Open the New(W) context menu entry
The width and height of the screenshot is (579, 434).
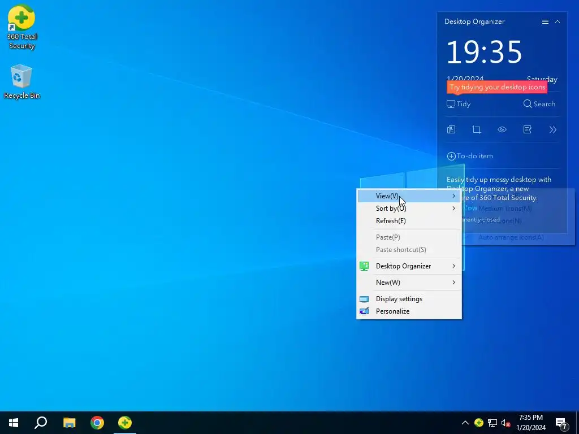[x=409, y=283]
